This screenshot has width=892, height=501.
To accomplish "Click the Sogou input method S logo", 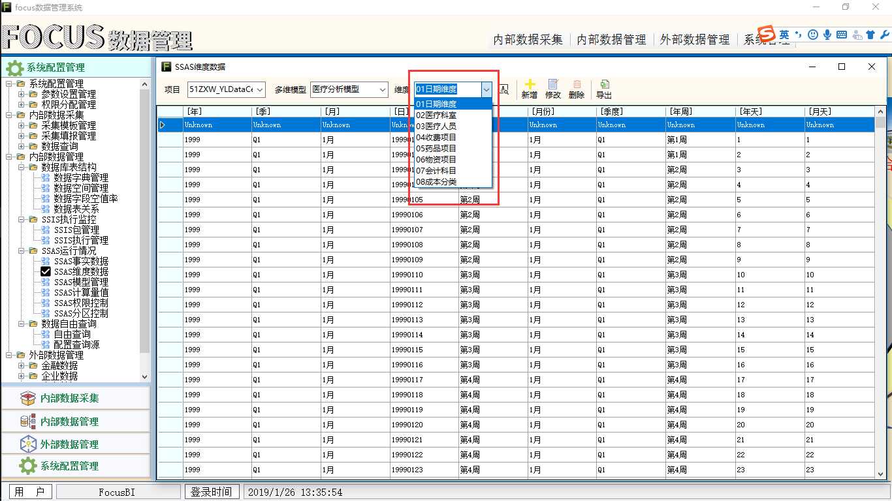I will tap(766, 35).
